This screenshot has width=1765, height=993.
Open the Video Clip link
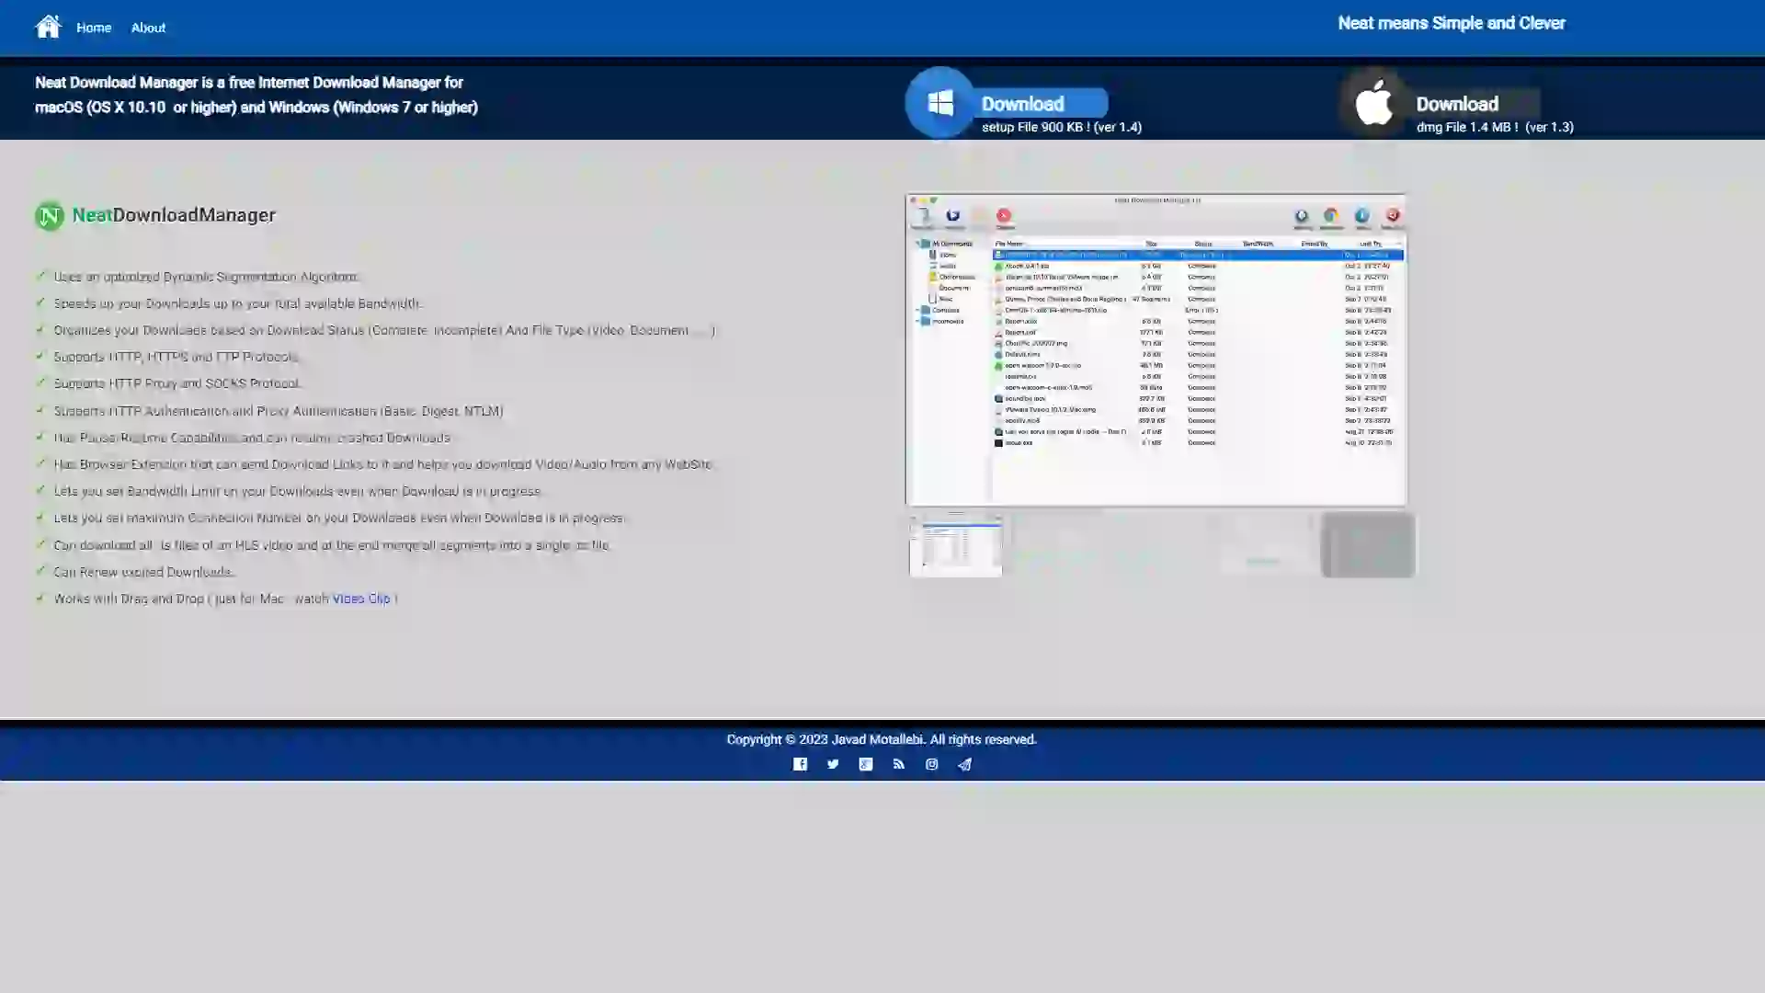tap(361, 599)
